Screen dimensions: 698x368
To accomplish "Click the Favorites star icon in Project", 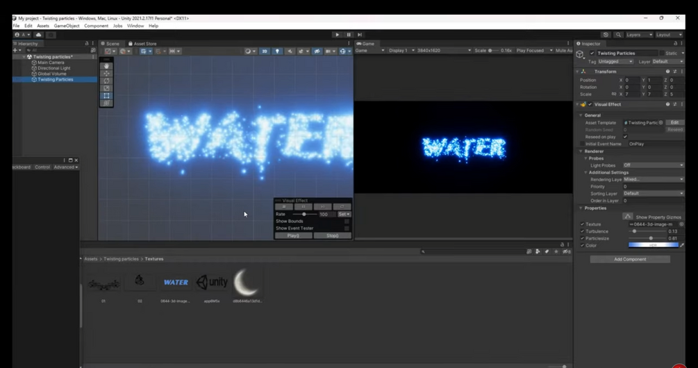I will (x=556, y=251).
